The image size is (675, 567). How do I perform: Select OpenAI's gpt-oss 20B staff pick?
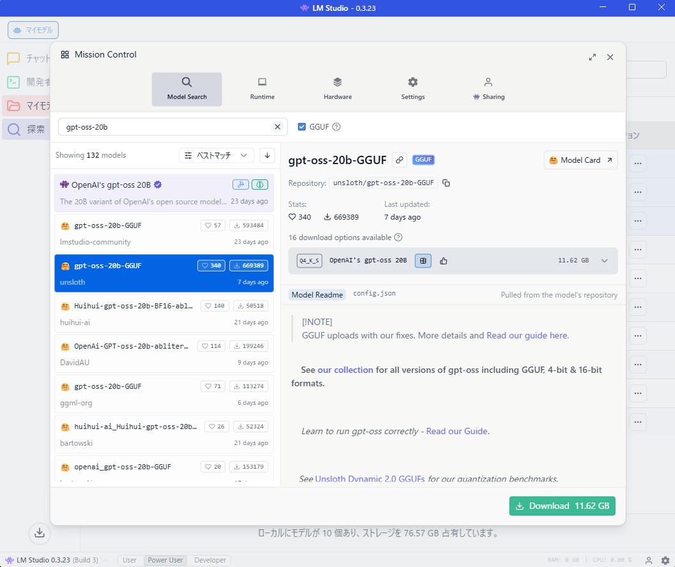(x=164, y=192)
